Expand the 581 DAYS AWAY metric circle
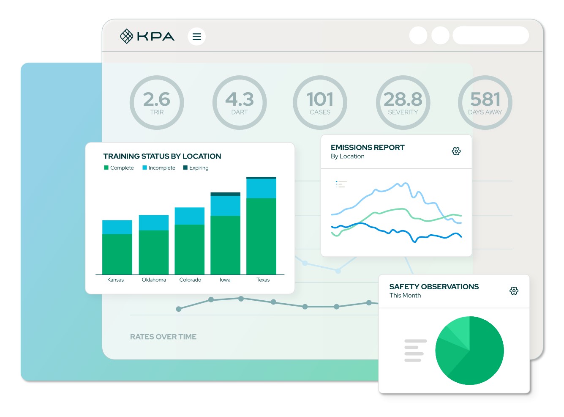Viewport: 564px width, 417px height. [x=485, y=102]
